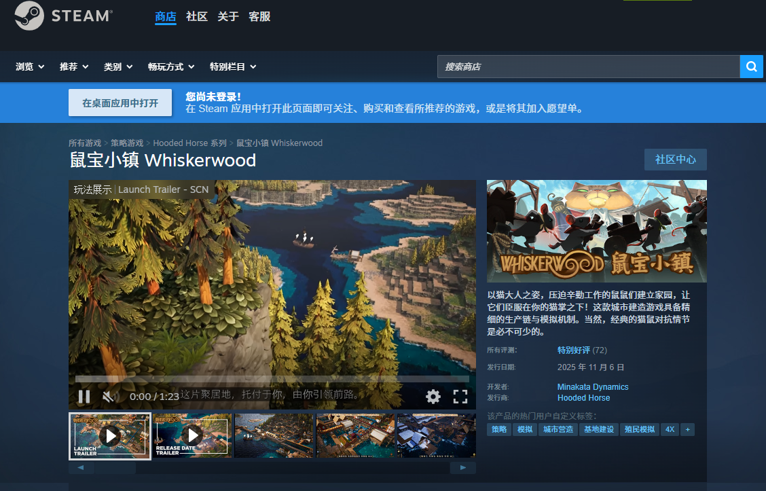This screenshot has height=491, width=766.
Task: Click the play icon on Release Date Trailer thumbnail
Action: (x=192, y=436)
